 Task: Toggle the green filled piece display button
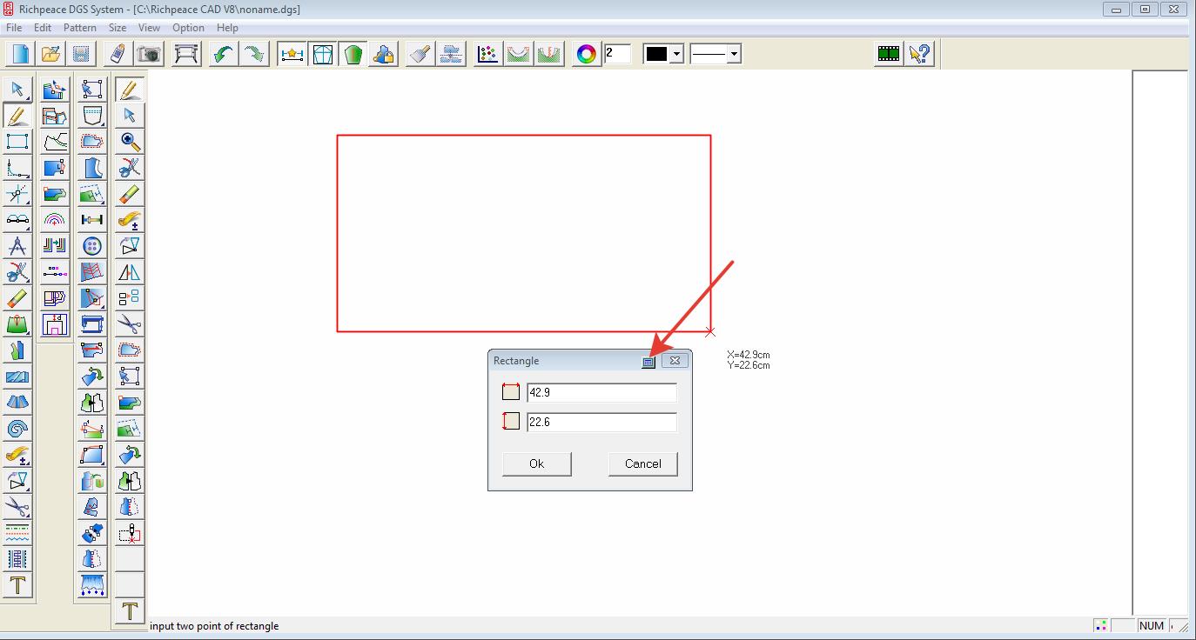coord(353,54)
